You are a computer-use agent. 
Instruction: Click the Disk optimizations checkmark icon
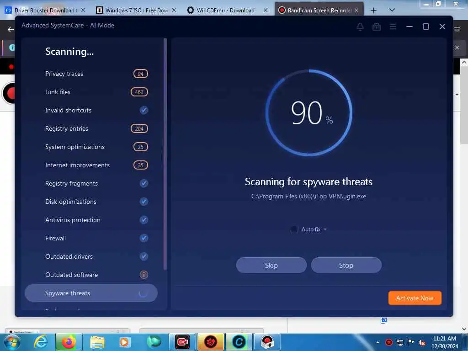click(x=144, y=202)
